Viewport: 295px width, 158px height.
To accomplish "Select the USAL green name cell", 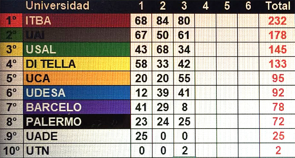I will 77,49.
